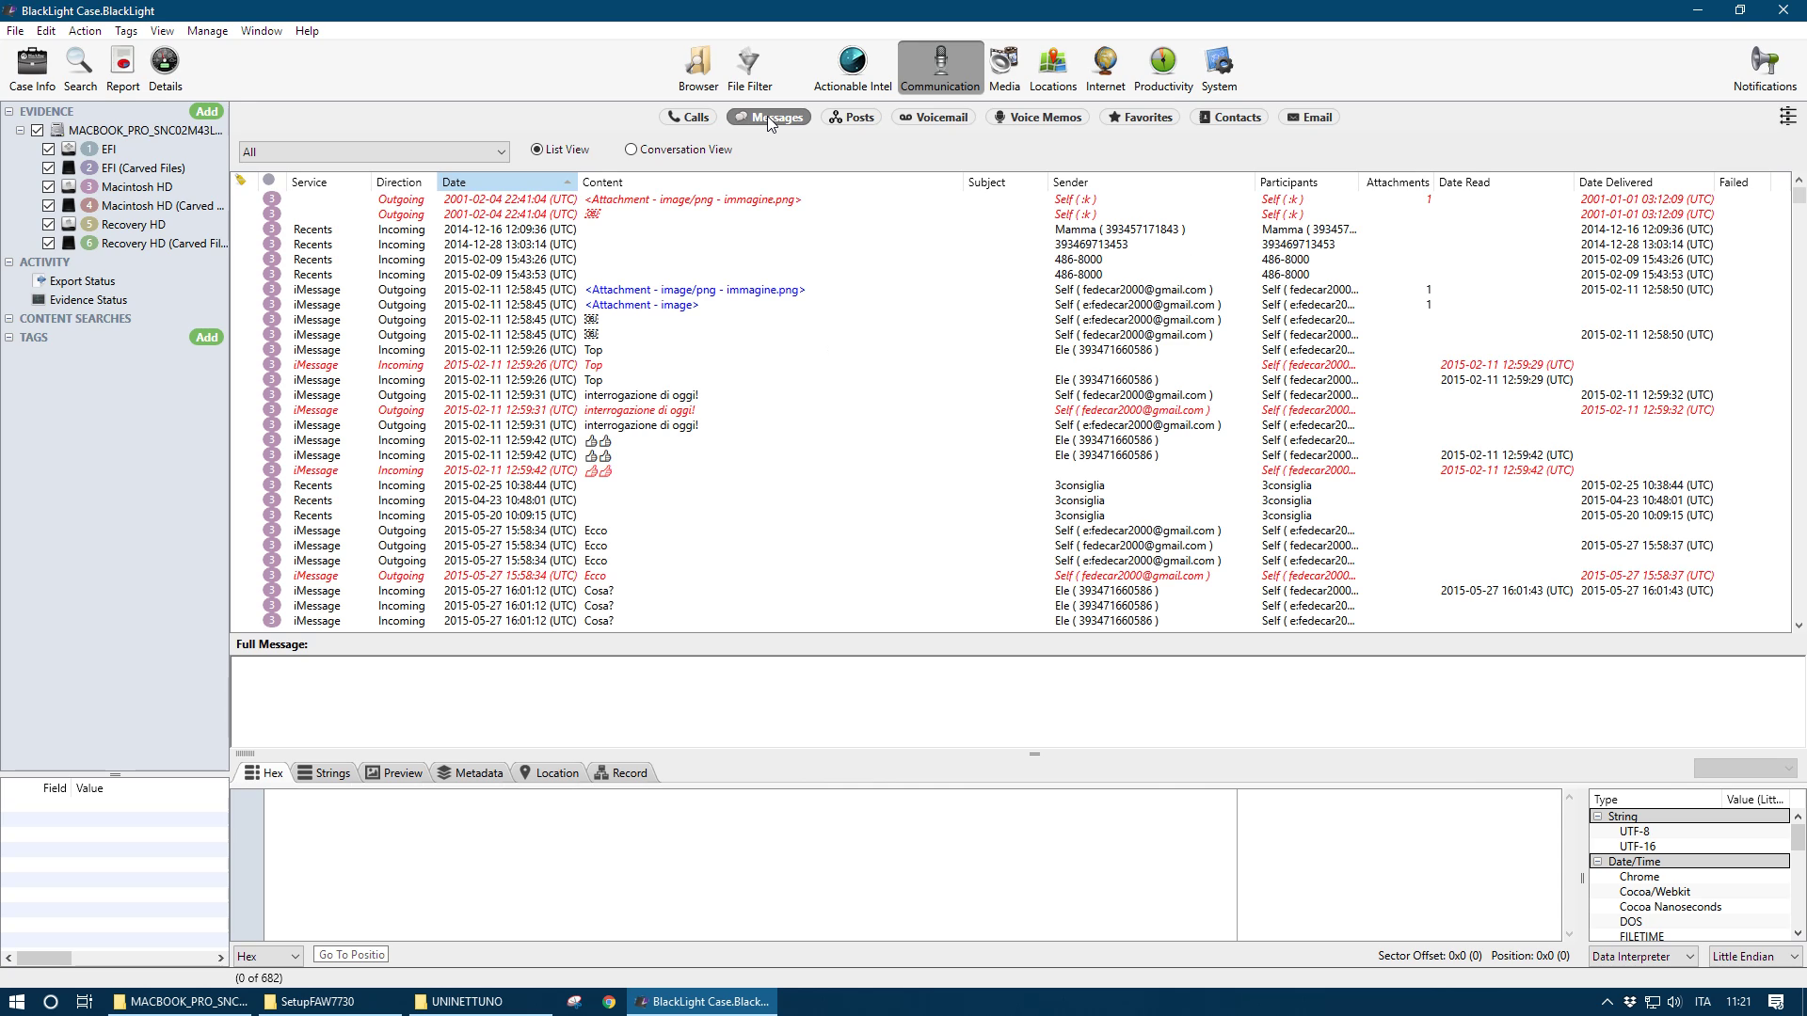Switch to the Calls tab

688,118
